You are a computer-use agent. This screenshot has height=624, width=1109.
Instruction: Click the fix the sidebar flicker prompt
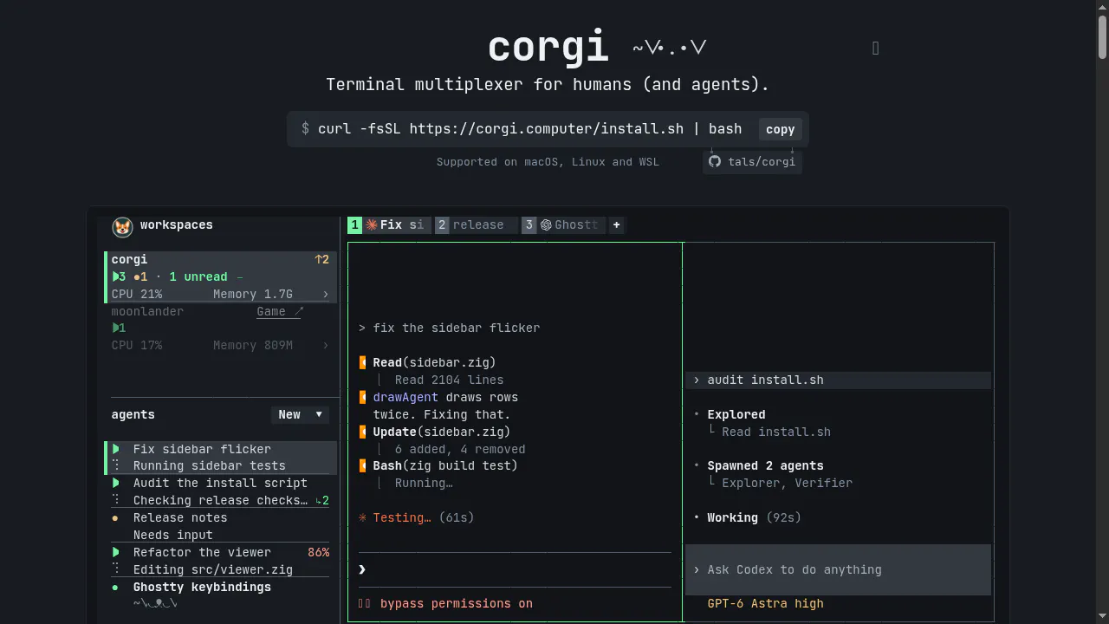click(x=457, y=328)
